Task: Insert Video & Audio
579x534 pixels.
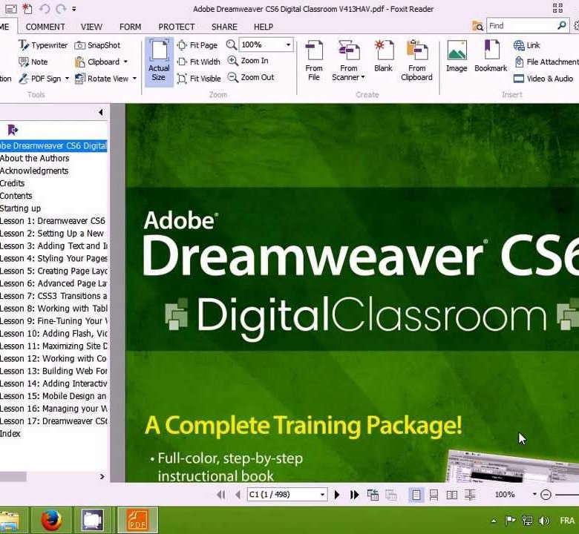Action: tap(543, 78)
